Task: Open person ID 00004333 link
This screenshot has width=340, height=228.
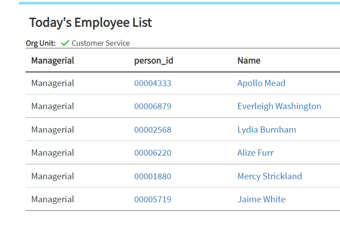Action: tap(153, 83)
